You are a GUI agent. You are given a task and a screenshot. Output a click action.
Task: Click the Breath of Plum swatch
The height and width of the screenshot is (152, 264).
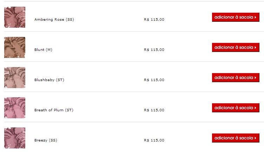15,108
